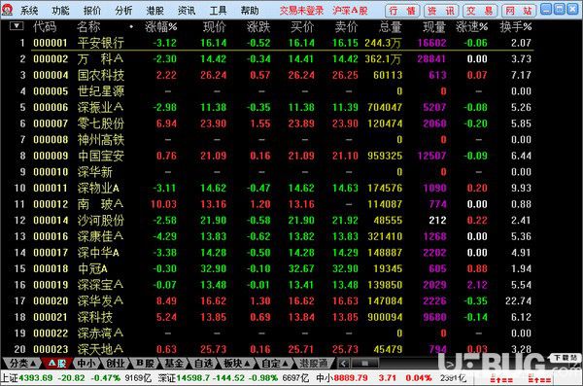Click the 资讯 button in the top-right toolbar
Image resolution: width=583 pixels, height=386 pixels.
(441, 11)
